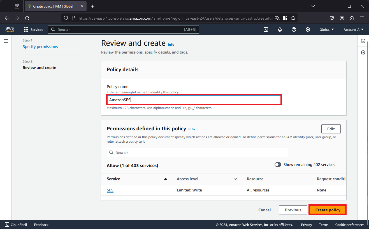Open the Firefox application menu
Image resolution: width=369 pixels, height=229 pixels.
(362, 18)
